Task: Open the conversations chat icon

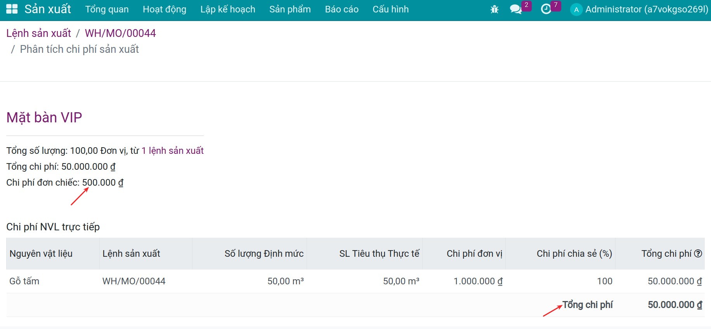Action: click(x=516, y=9)
